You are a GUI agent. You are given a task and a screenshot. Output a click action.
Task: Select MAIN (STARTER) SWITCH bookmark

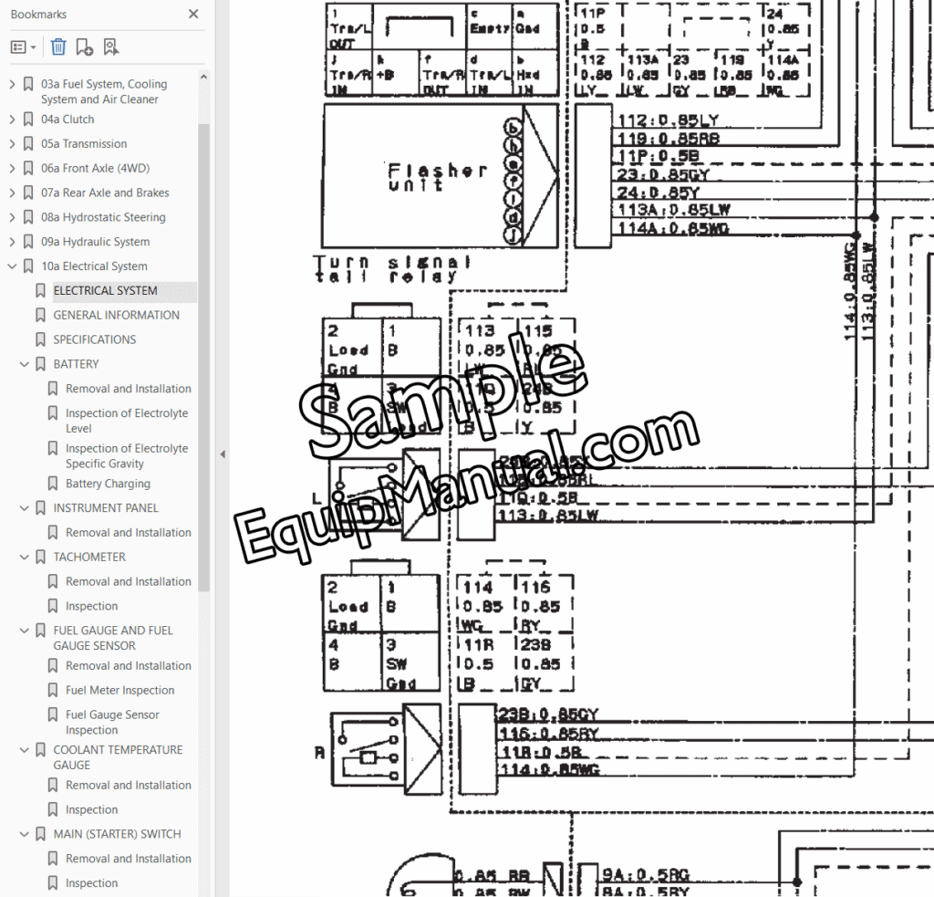click(x=118, y=834)
